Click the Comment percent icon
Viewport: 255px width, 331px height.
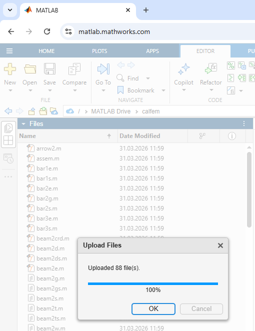click(230, 65)
